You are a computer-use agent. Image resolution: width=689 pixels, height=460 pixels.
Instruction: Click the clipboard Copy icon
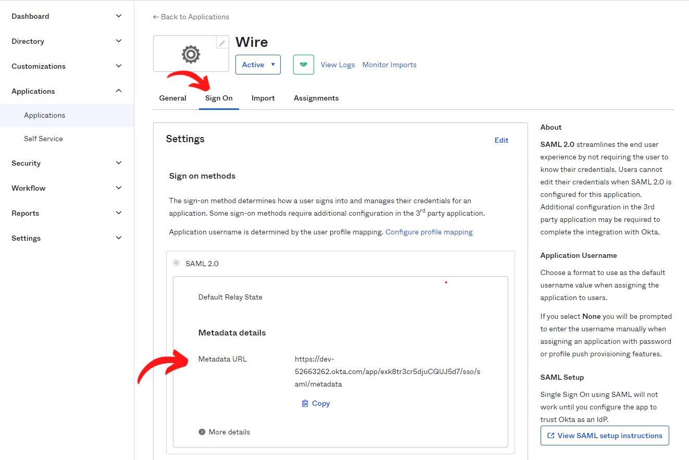tap(306, 403)
